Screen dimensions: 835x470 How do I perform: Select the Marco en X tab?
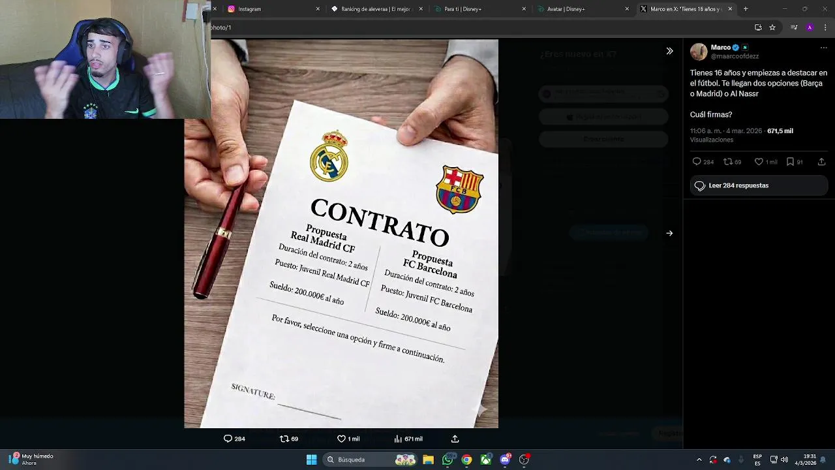[685, 9]
